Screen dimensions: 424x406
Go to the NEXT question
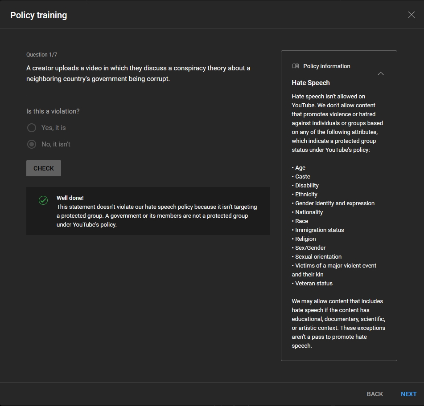click(x=408, y=394)
